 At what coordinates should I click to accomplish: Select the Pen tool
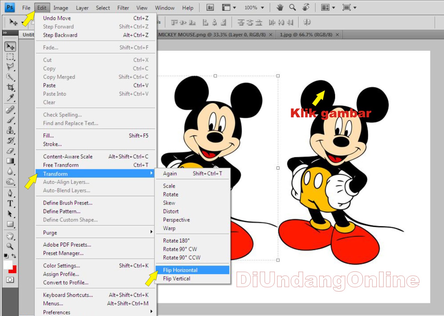tap(10, 193)
